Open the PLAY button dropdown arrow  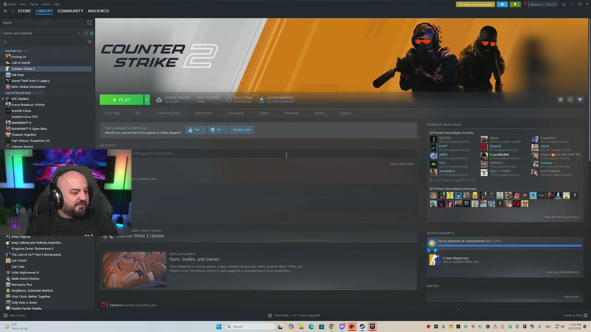click(x=147, y=100)
